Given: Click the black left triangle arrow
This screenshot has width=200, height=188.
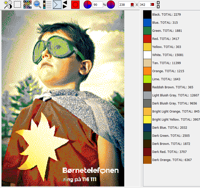Looking at the screenshot, I should (x=65, y=3).
